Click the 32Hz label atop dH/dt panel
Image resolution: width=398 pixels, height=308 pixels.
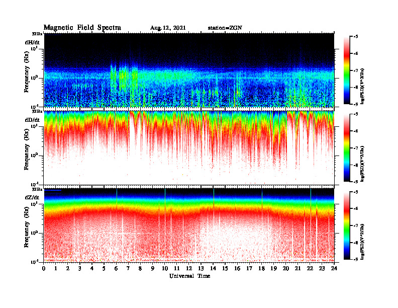pyautogui.click(x=37, y=34)
